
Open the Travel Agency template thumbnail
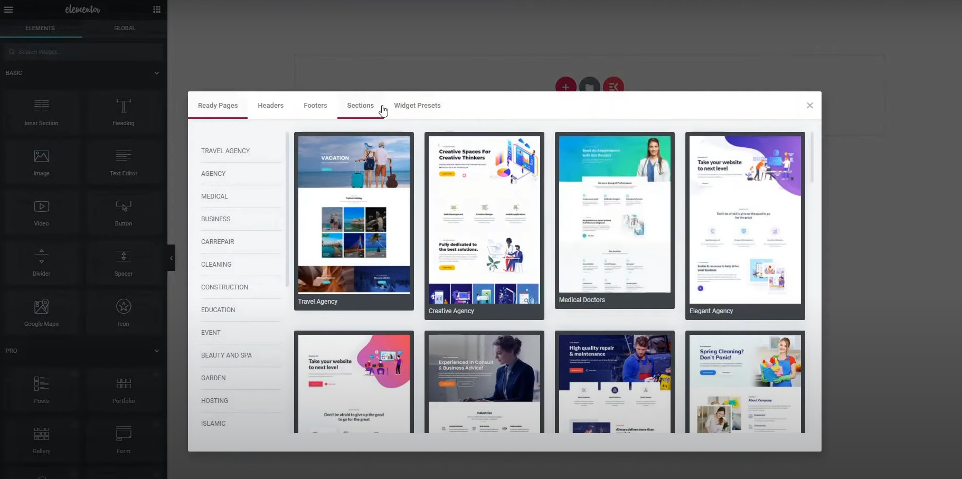(x=354, y=214)
